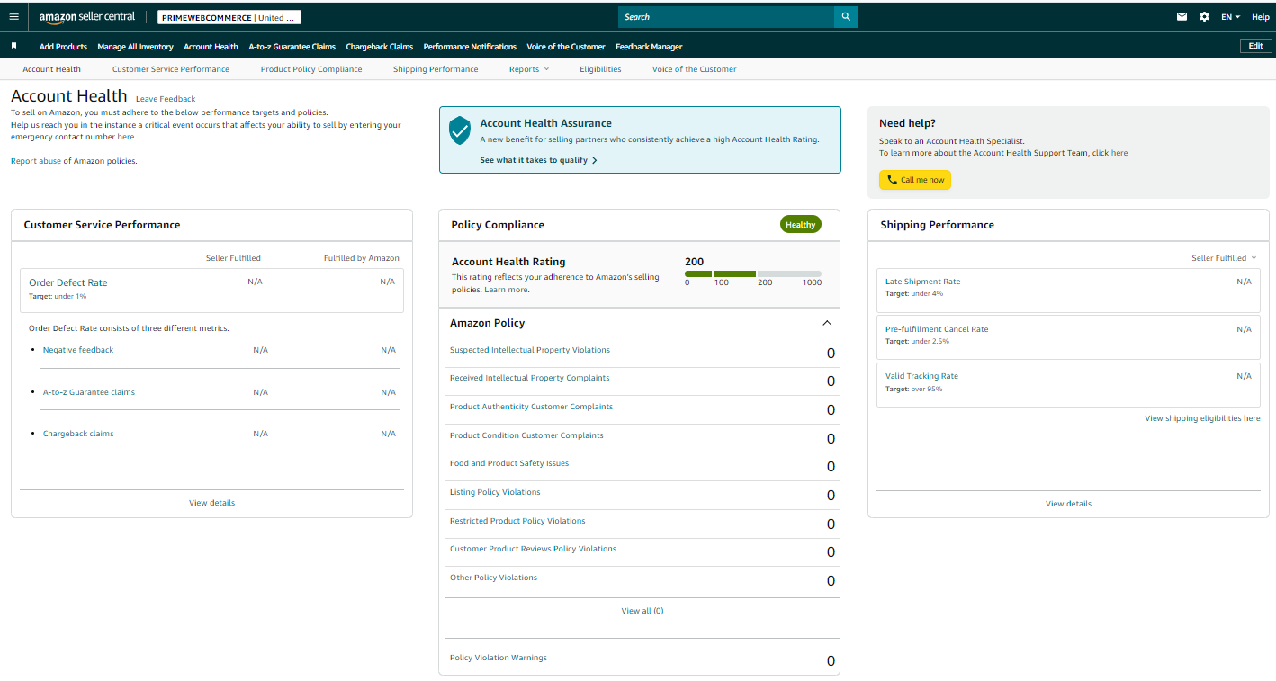This screenshot has width=1276, height=681.
Task: Click View shipping eligibilities here
Action: pyautogui.click(x=1202, y=418)
